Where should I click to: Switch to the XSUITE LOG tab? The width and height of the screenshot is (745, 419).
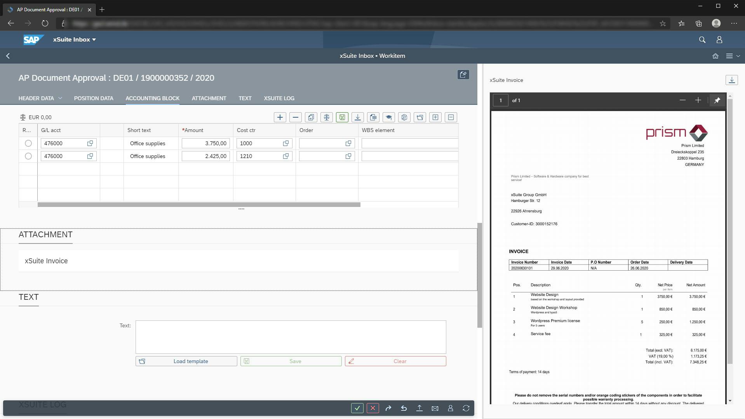click(279, 98)
